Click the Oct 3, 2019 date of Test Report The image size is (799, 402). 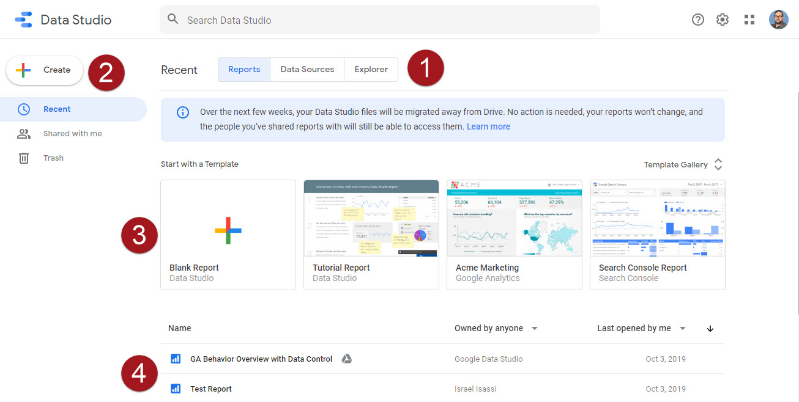tap(666, 389)
